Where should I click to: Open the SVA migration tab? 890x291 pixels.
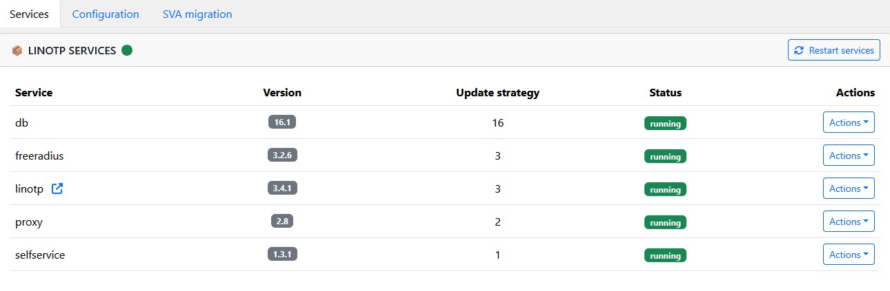point(197,14)
